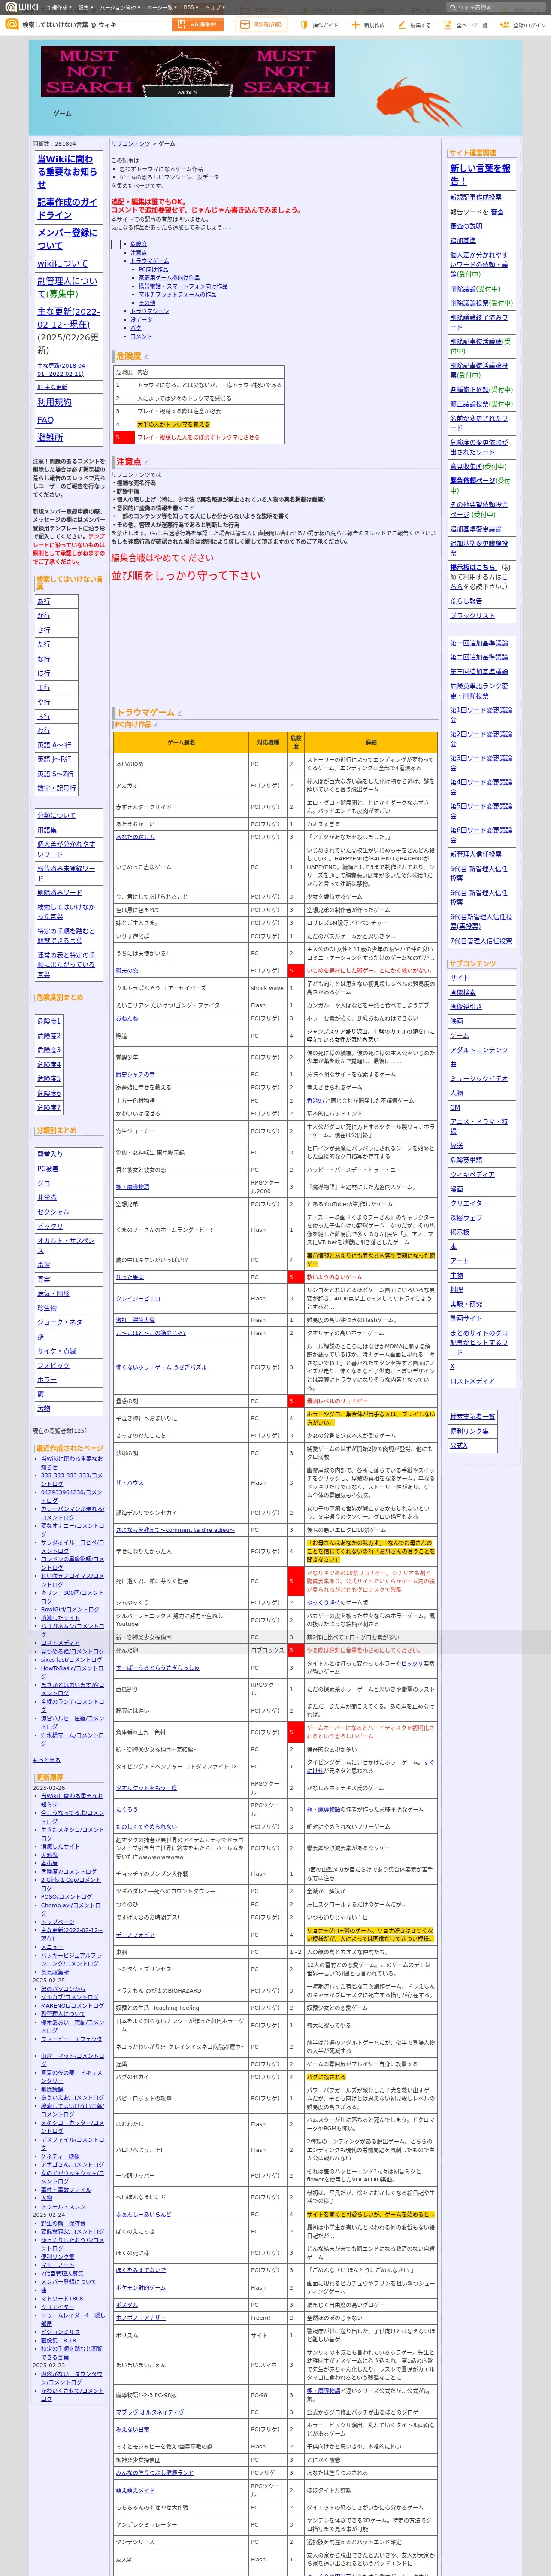Screen dimensions: 551x2576
Task: Click the いじめっこ虐殺ゲーム table cell
Action: point(181,867)
